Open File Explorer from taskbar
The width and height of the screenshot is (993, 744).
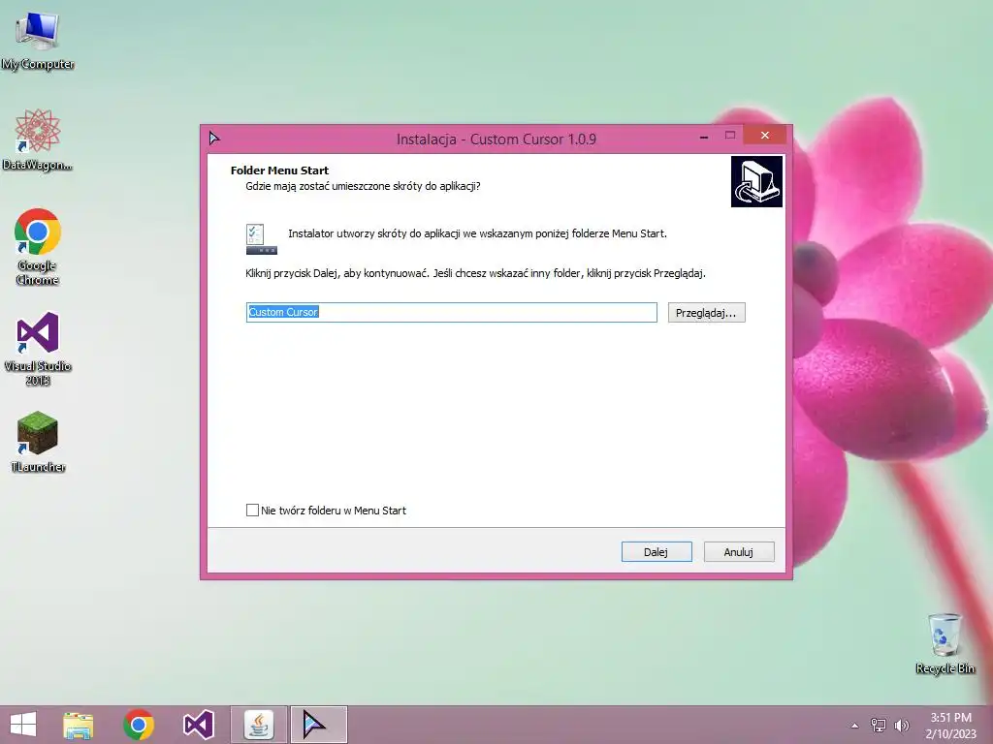(79, 725)
